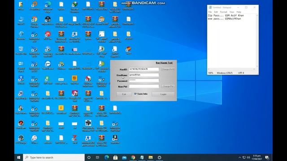This screenshot has height=161, width=287.
Task: Click 'UTF-8' in Notepad status bar
Action: [x=241, y=73]
